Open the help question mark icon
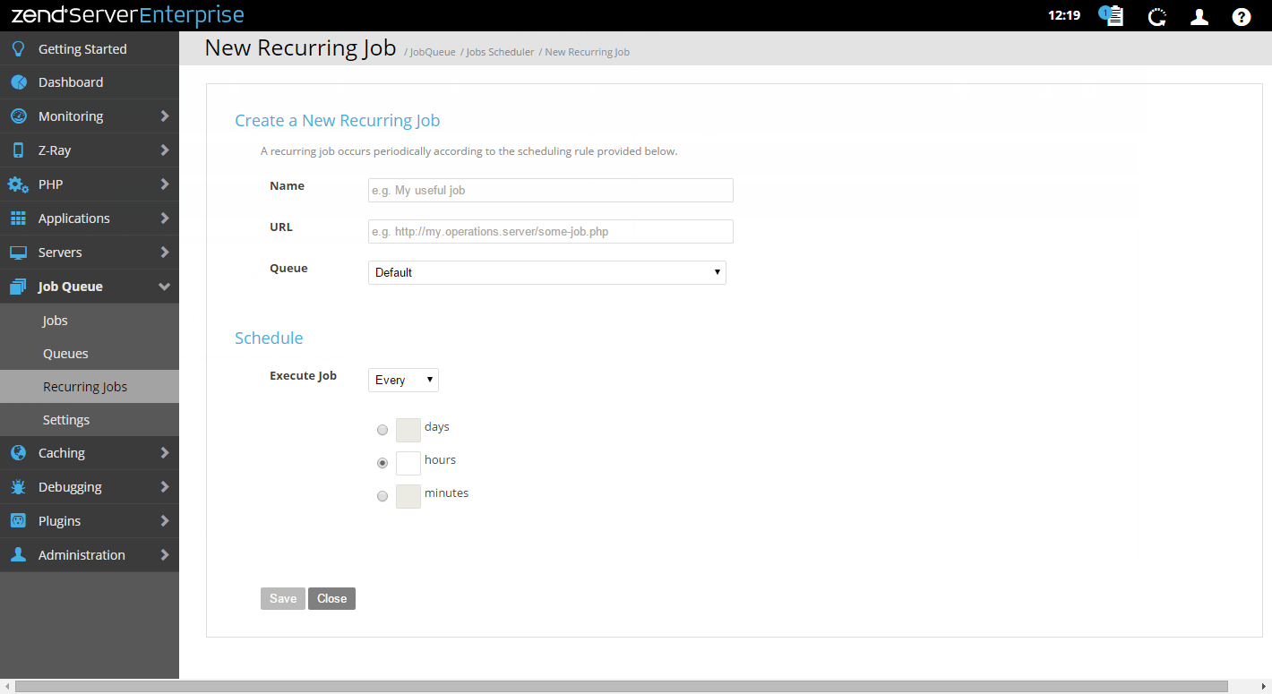The width and height of the screenshot is (1272, 694). pos(1241,16)
